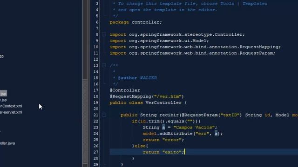Viewport: 298px width, 167px height.
Task: Click the highlighted variable 'a' on line 23
Action: click(x=163, y=128)
